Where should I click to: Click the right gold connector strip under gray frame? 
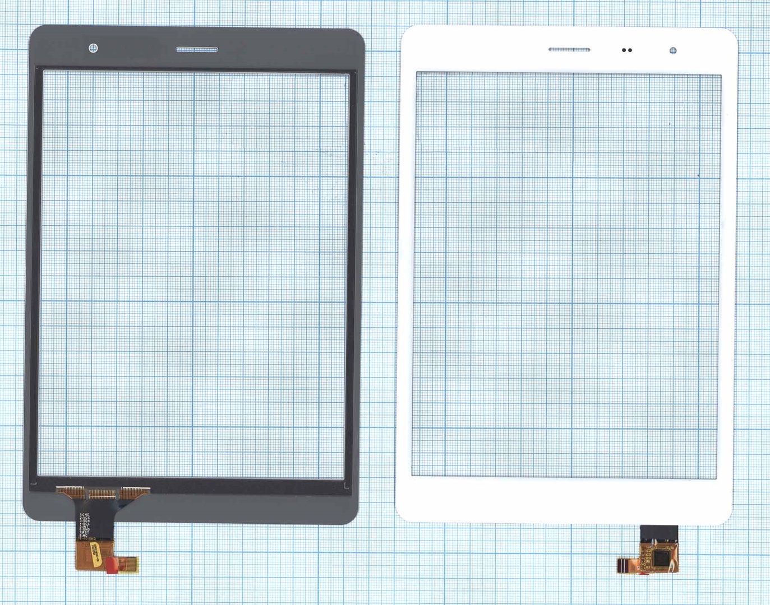click(x=135, y=492)
